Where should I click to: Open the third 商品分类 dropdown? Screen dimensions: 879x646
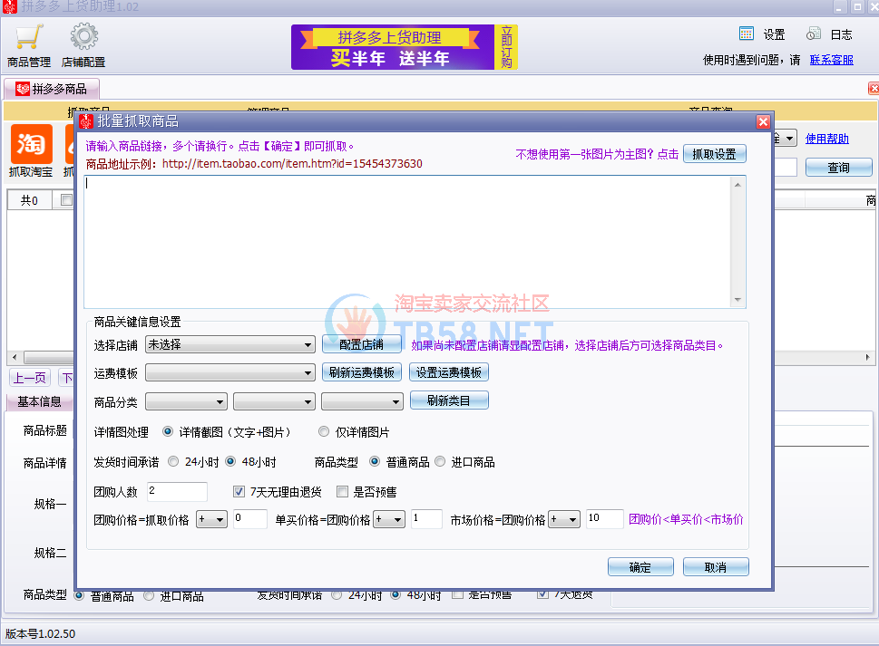pyautogui.click(x=362, y=401)
